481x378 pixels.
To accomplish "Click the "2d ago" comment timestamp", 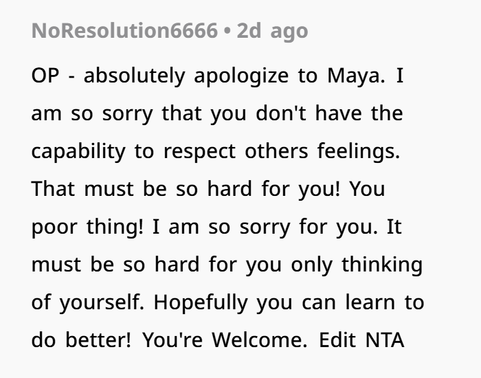I will (x=272, y=31).
